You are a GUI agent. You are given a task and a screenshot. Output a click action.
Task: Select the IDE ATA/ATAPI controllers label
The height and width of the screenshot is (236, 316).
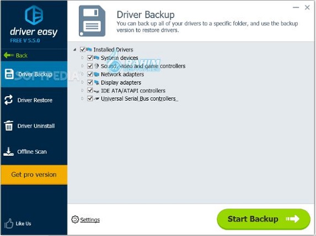tap(133, 91)
